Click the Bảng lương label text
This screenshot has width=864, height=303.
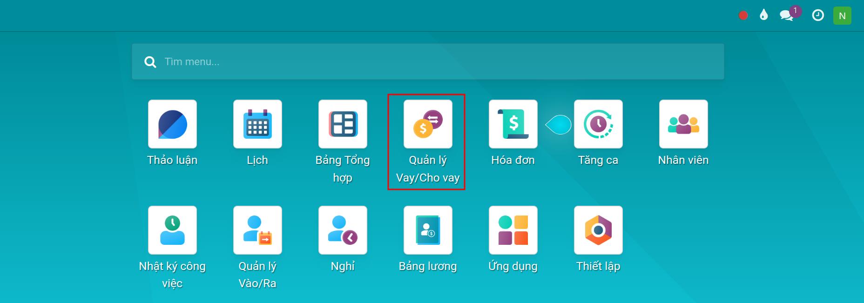tap(428, 266)
